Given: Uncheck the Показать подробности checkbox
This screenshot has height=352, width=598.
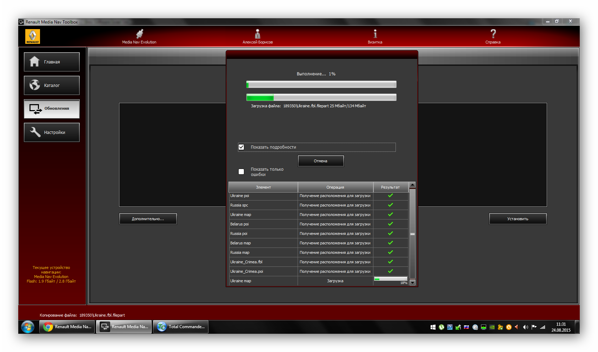Looking at the screenshot, I should [241, 147].
